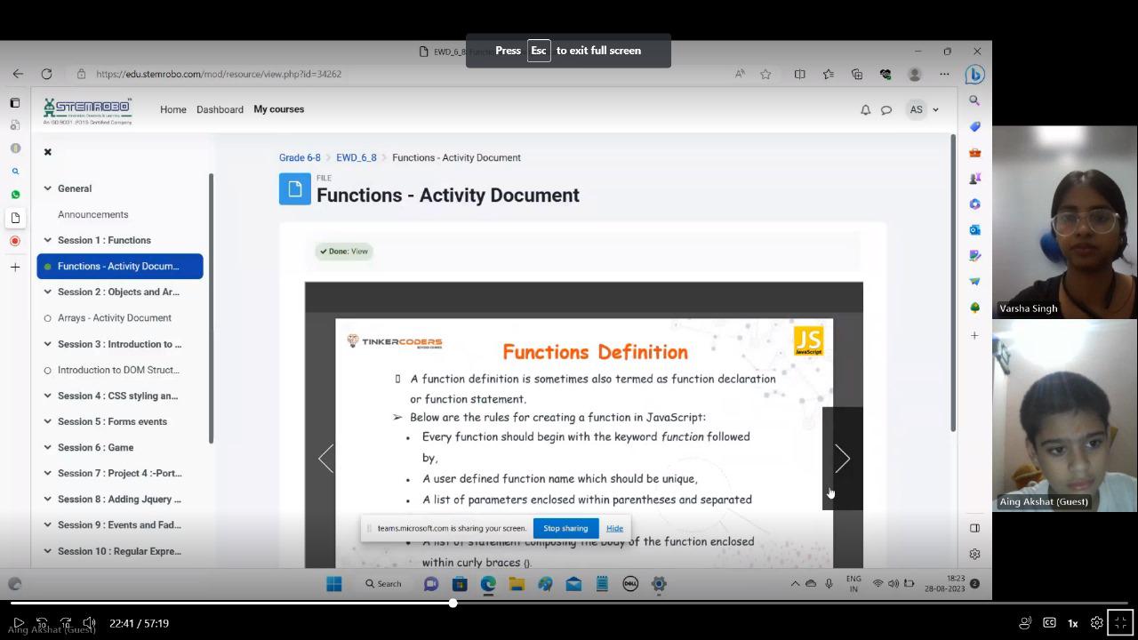This screenshot has width=1138, height=640.
Task: Play the recording
Action: tap(18, 623)
